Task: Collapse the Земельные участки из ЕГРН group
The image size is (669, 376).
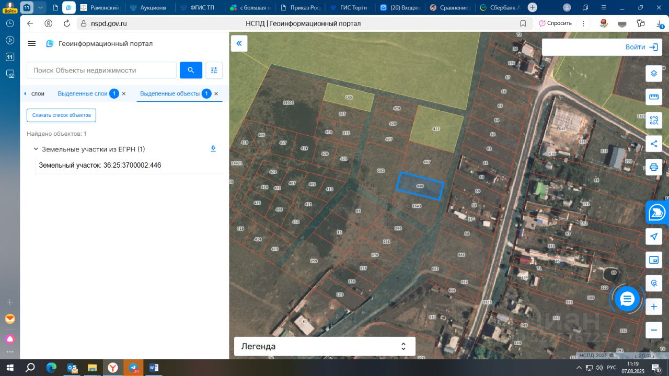Action: pos(36,149)
